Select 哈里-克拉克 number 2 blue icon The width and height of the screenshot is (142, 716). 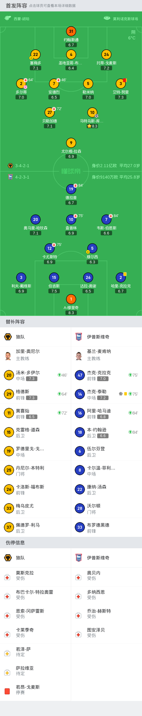tap(121, 277)
